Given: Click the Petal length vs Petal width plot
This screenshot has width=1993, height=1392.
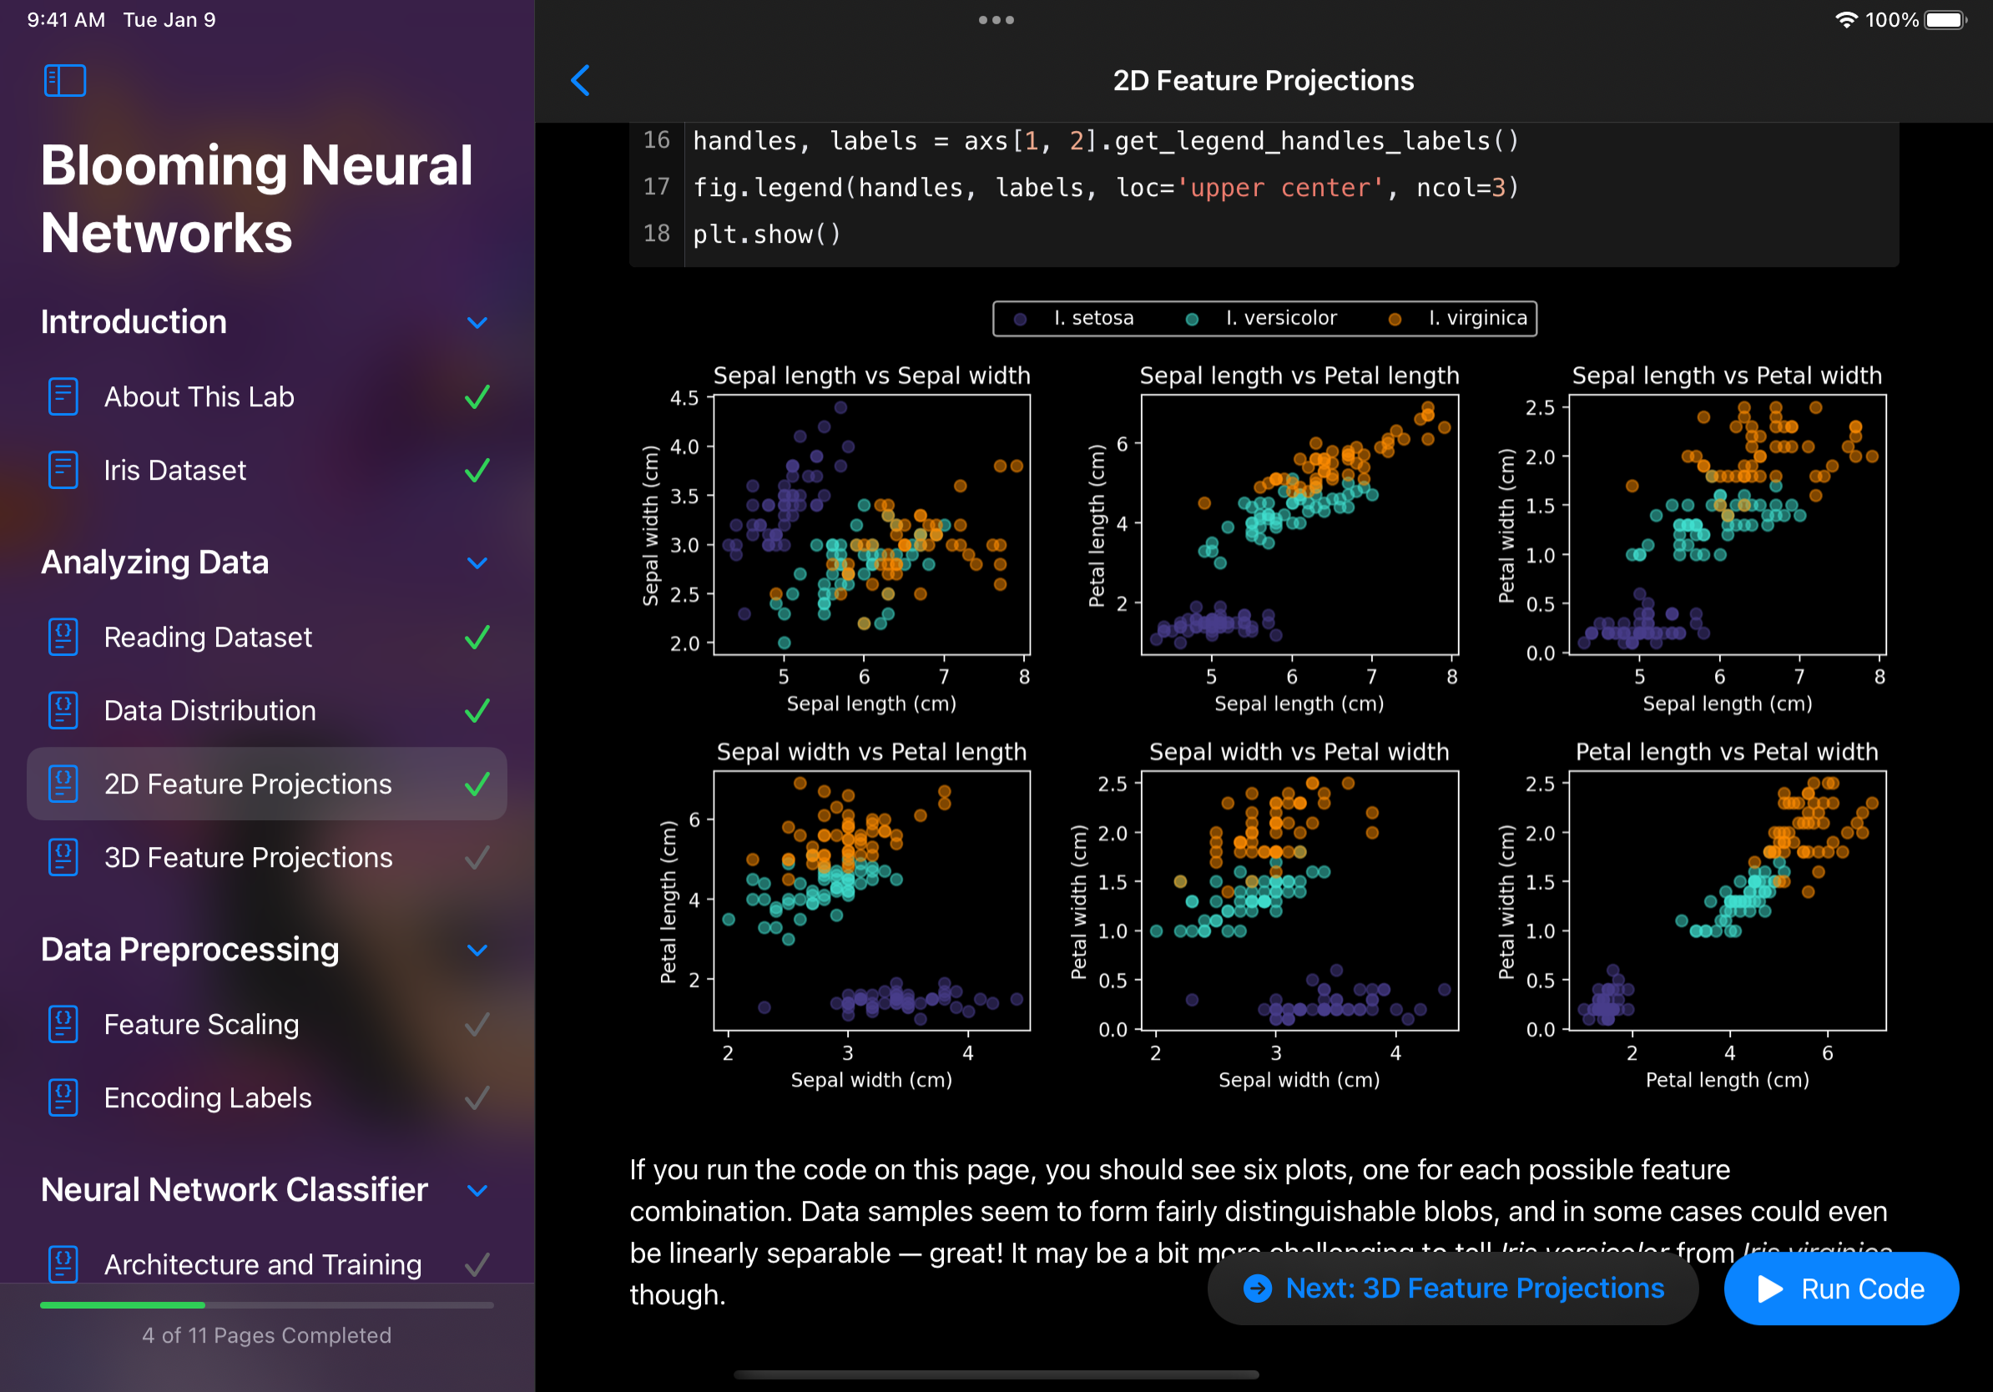Looking at the screenshot, I should [x=1727, y=900].
